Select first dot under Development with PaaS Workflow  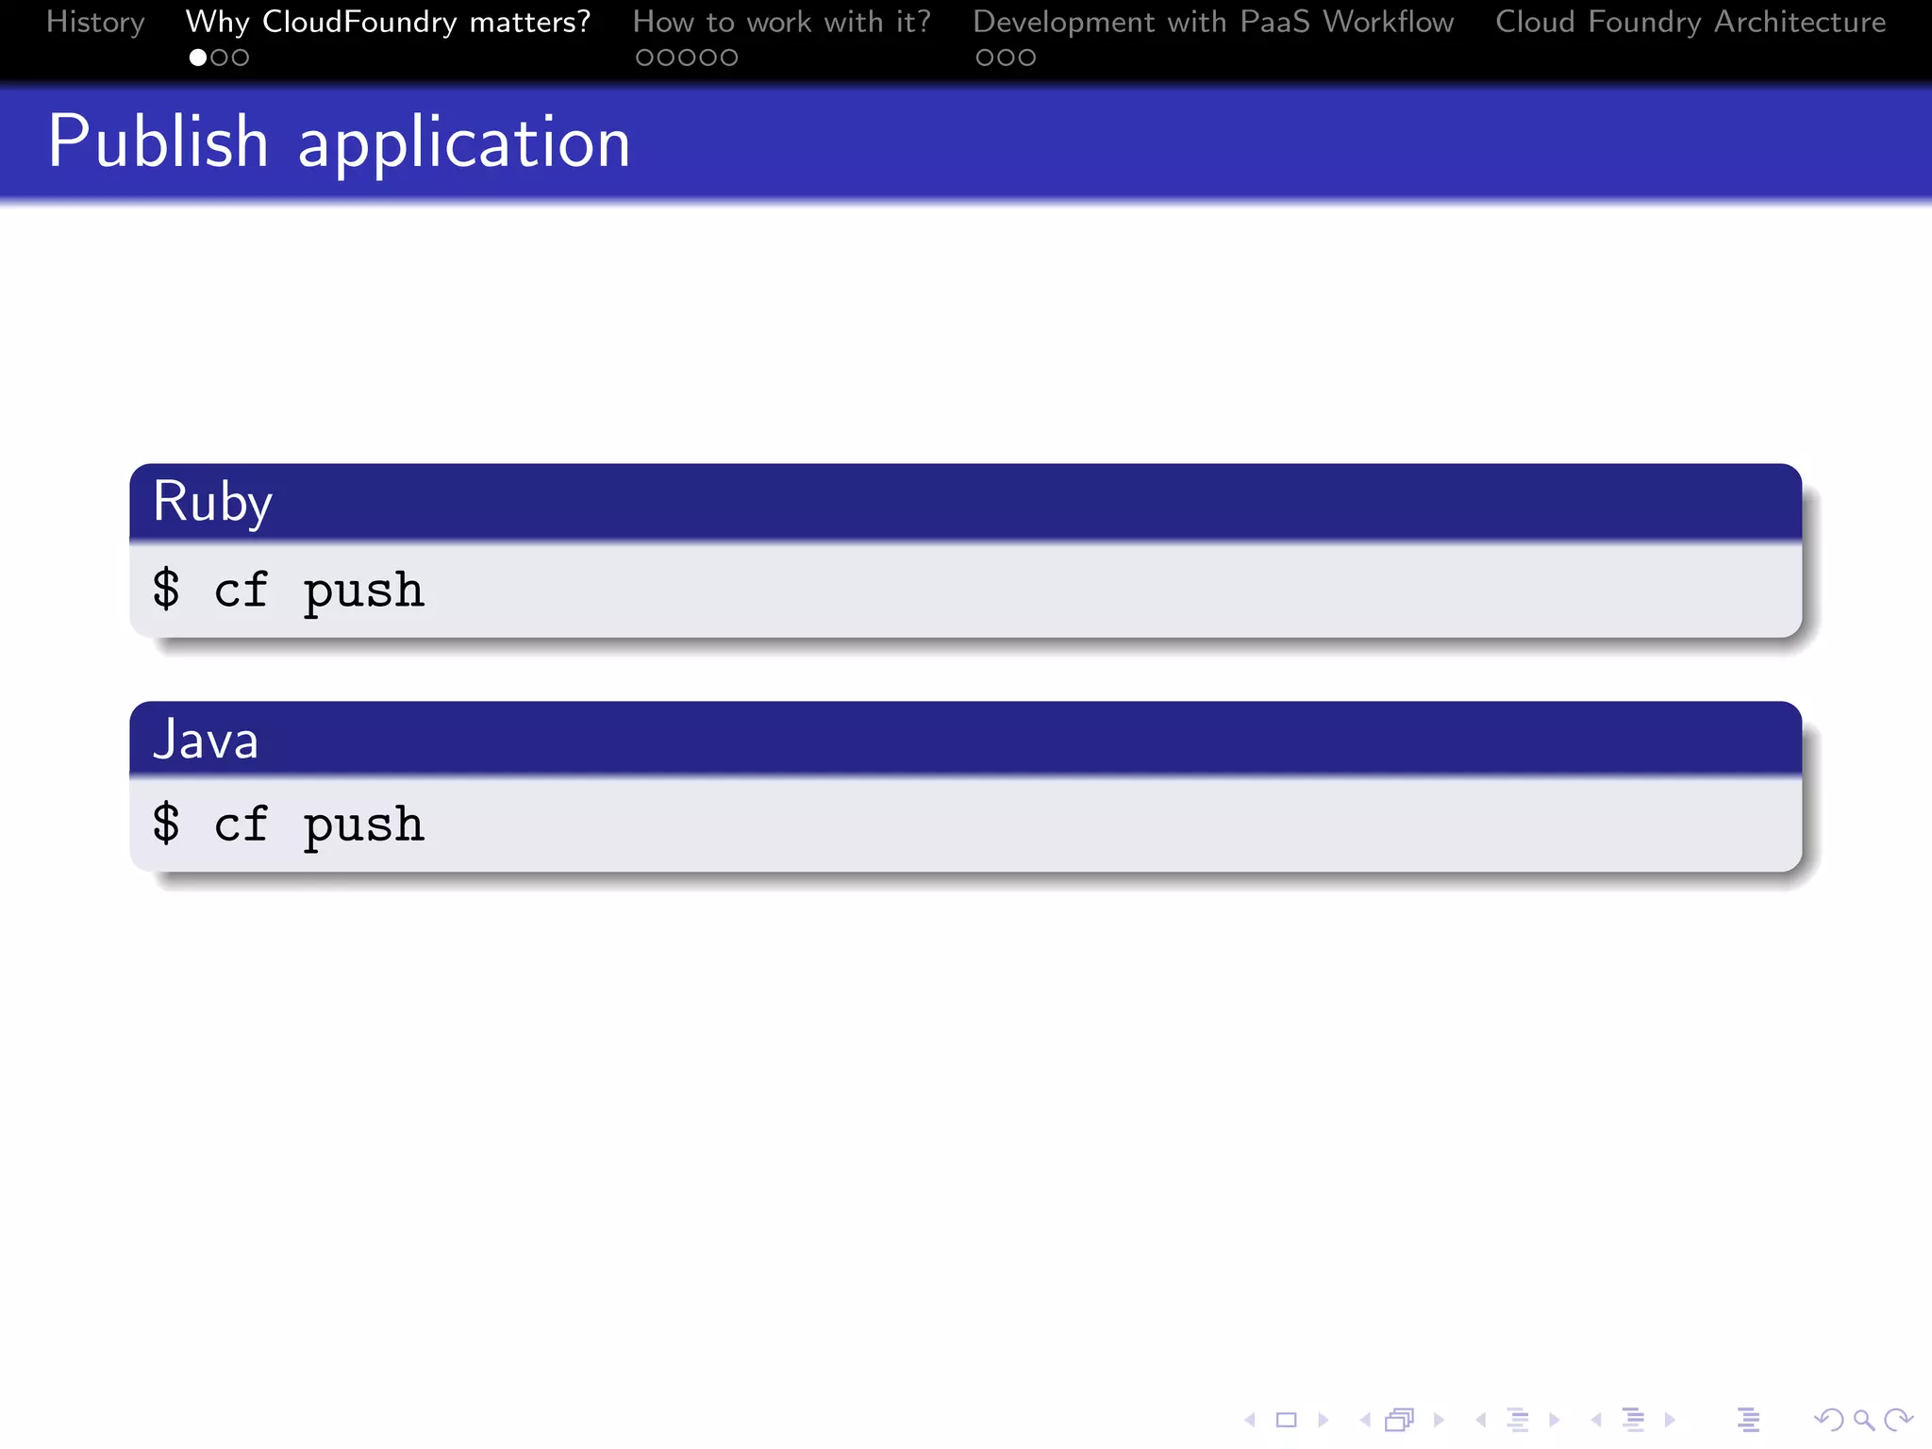[985, 58]
